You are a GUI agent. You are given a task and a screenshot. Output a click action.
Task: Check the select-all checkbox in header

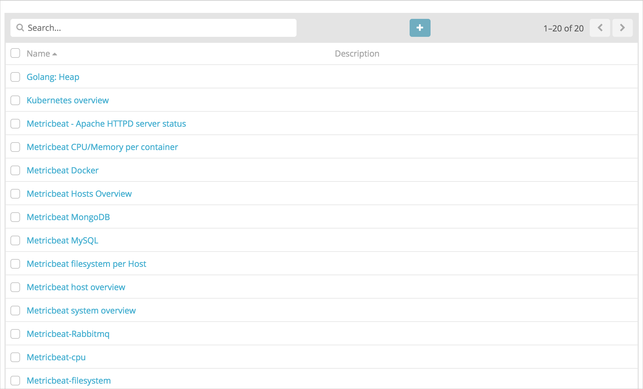15,53
